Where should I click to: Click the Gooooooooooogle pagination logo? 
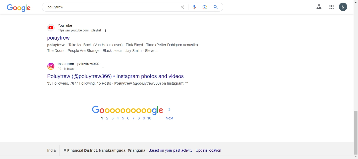[x=128, y=110]
